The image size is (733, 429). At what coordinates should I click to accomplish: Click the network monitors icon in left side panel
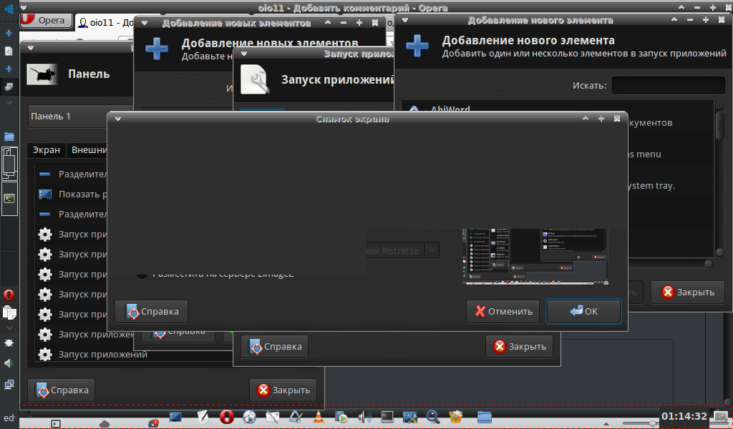[9, 384]
